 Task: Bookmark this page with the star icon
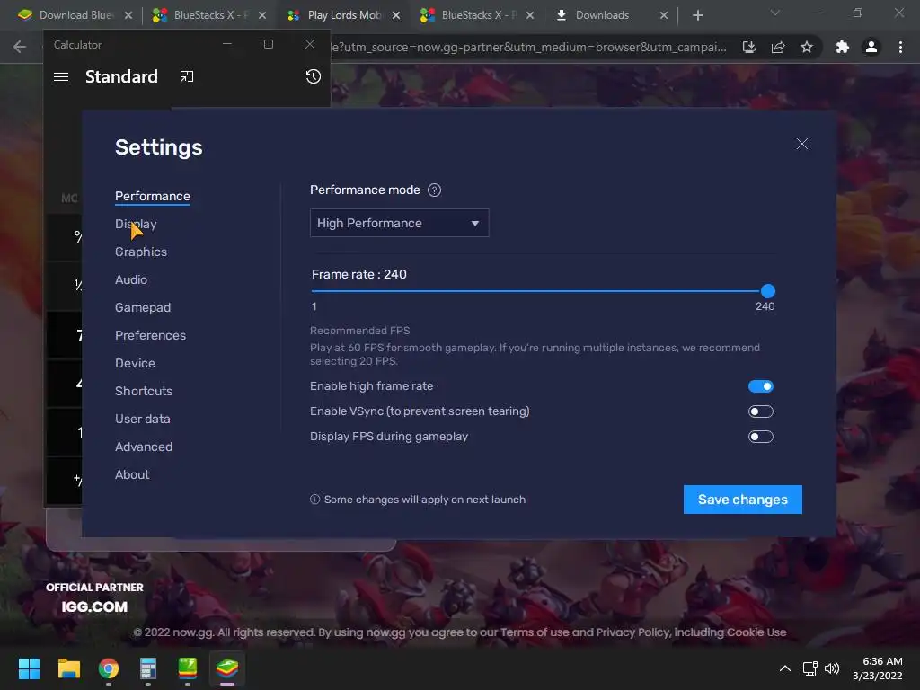click(807, 47)
